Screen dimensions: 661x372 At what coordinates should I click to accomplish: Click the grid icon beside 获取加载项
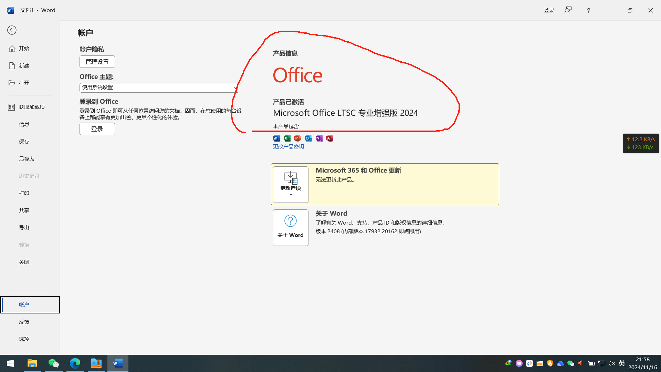tap(11, 107)
